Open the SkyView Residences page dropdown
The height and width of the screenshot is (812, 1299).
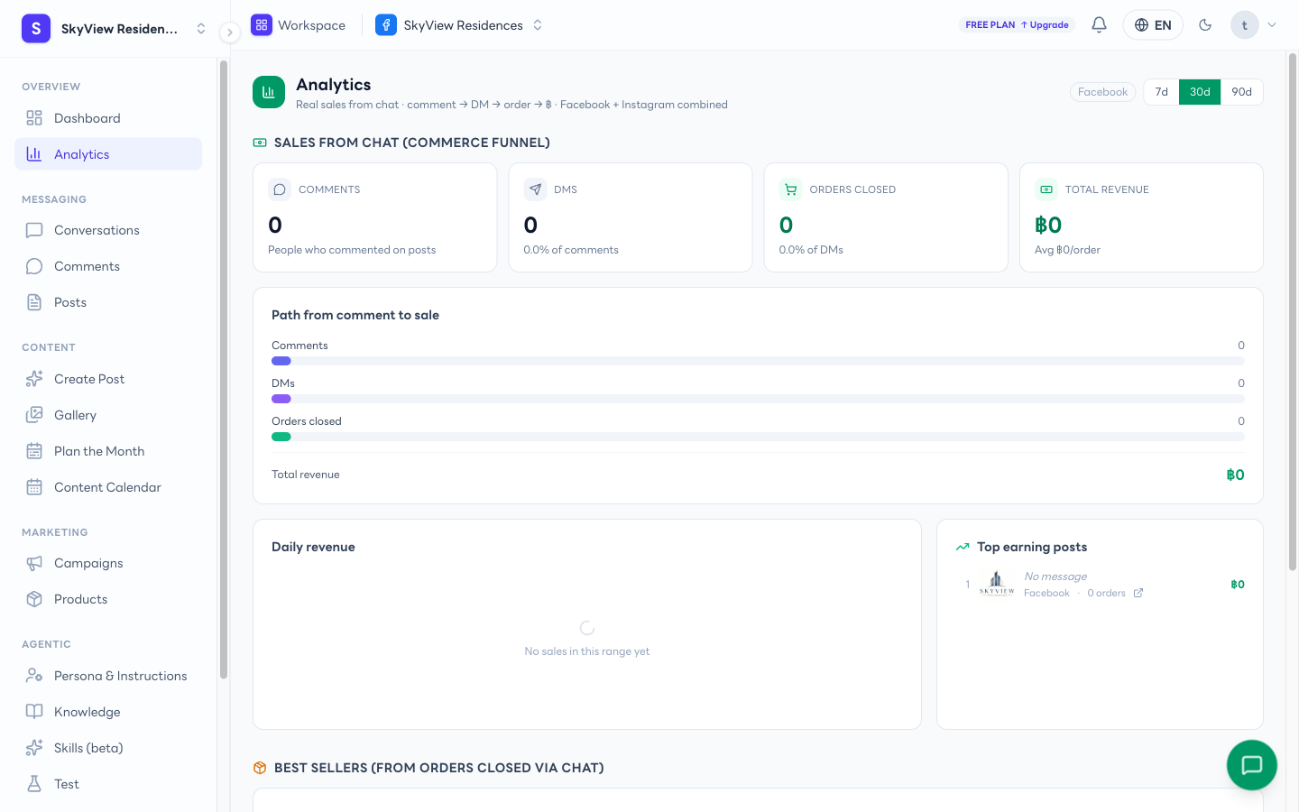coord(459,25)
